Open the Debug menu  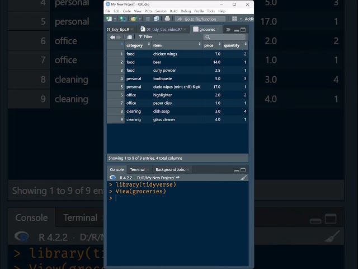[x=186, y=11]
